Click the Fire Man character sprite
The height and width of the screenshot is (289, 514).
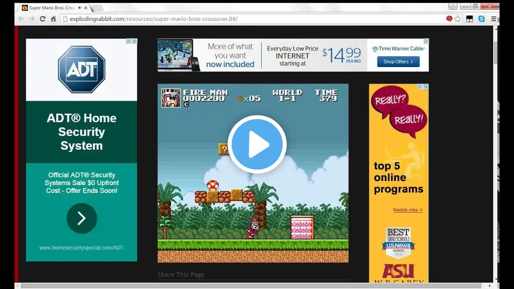click(252, 229)
